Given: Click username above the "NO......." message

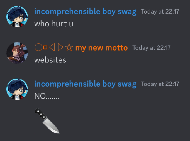Looking at the screenshot, I should point(85,84).
